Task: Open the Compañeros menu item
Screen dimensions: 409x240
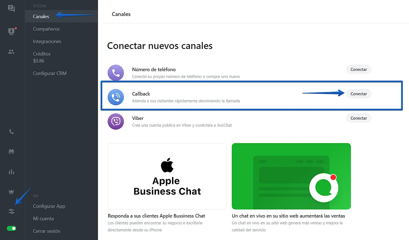Action: point(46,29)
